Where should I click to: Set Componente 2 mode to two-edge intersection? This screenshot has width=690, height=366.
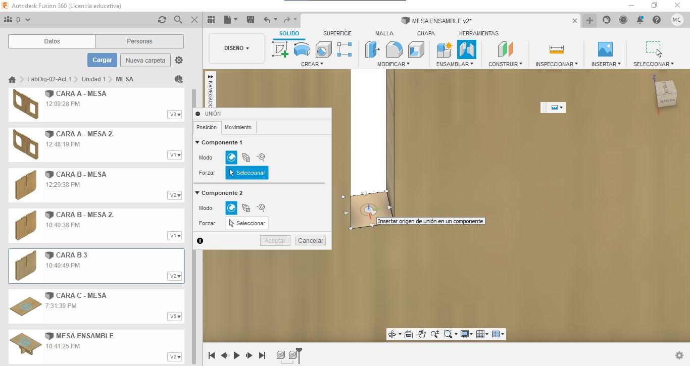tap(261, 208)
